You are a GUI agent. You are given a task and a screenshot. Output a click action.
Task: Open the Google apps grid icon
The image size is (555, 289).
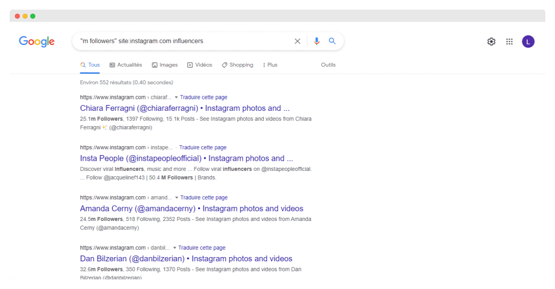(510, 42)
